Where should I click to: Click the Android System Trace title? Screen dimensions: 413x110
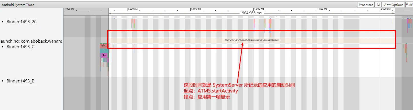(x=18, y=5)
